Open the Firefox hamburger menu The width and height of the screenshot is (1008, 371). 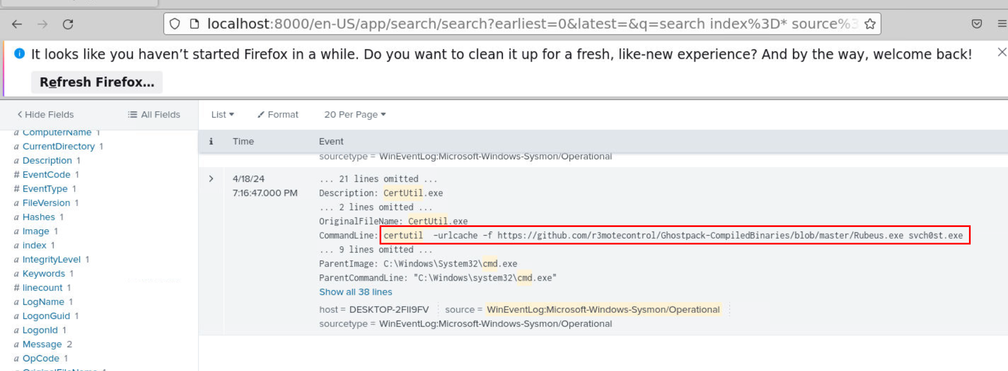pos(1002,24)
